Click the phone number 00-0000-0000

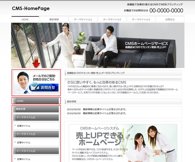click(166, 11)
